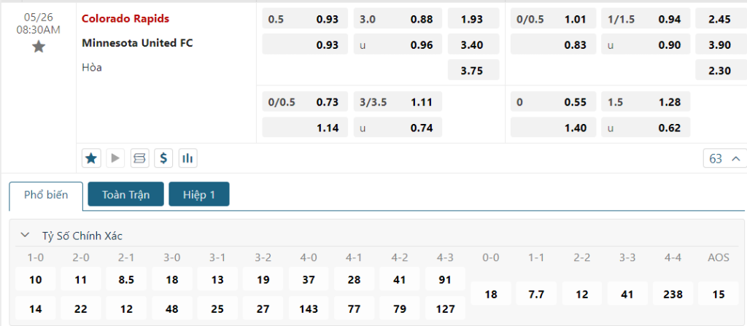
Task: Click the gray favorite star under match time
Action: coord(39,47)
